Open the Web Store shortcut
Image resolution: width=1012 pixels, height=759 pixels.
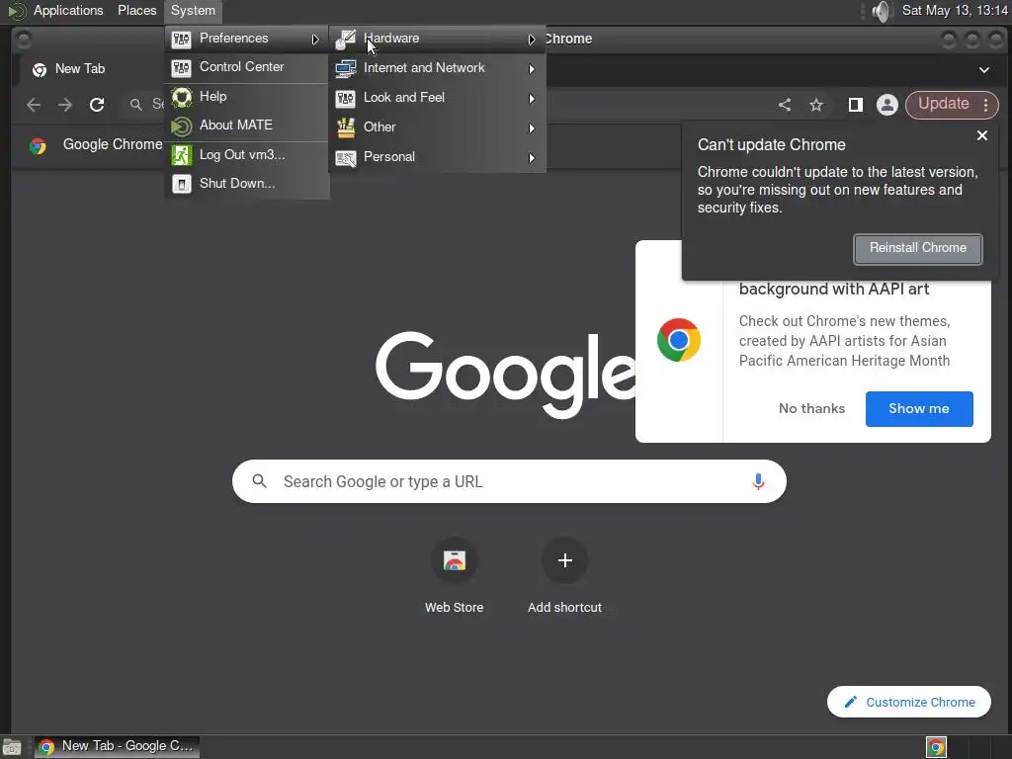[x=455, y=574]
